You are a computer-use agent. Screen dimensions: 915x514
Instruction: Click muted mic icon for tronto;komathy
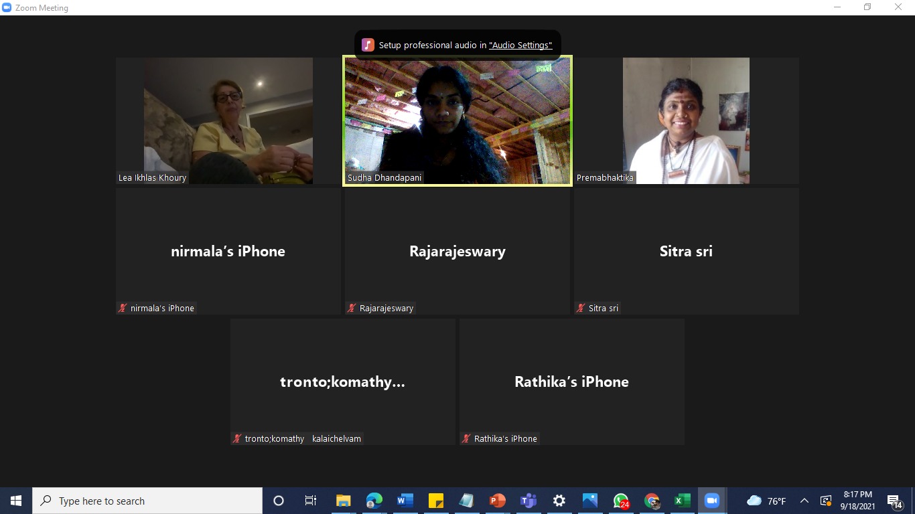tap(237, 439)
